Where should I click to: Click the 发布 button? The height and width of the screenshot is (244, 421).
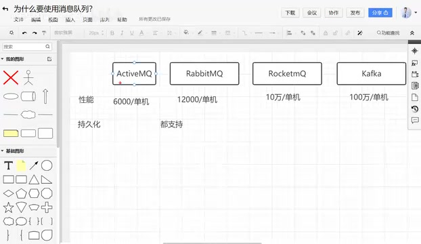[355, 13]
